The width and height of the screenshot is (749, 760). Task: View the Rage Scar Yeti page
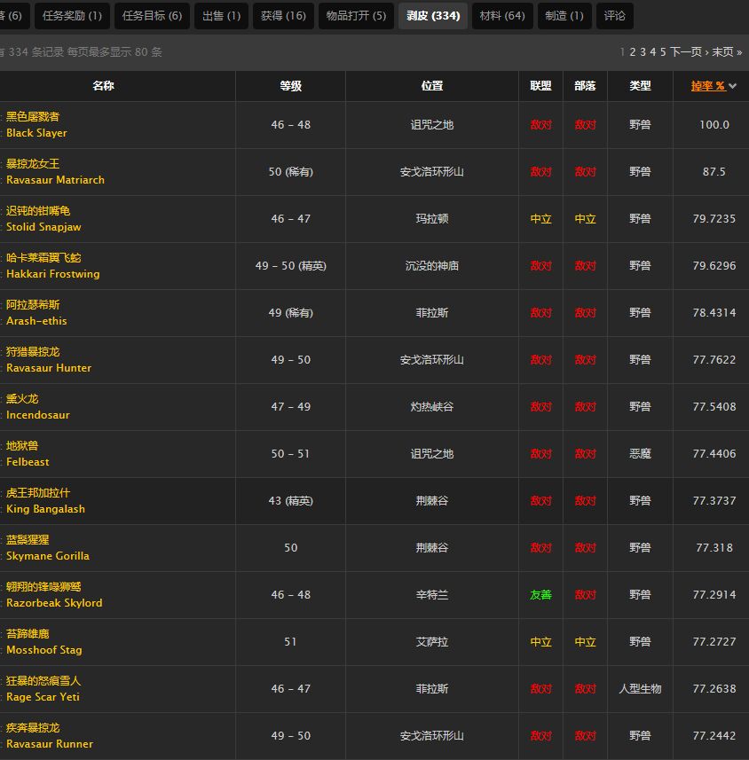click(43, 697)
